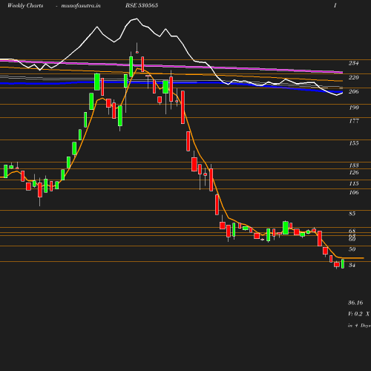Click the 220 price level label
The width and height of the screenshot is (371, 371).
354,77
